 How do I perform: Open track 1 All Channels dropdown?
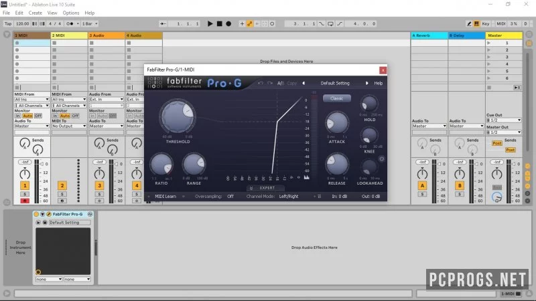pyautogui.click(x=31, y=106)
